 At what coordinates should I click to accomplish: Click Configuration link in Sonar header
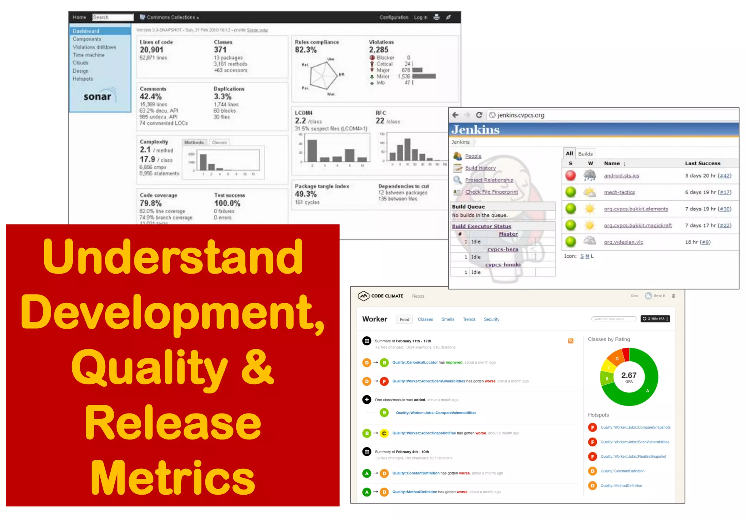pyautogui.click(x=394, y=17)
